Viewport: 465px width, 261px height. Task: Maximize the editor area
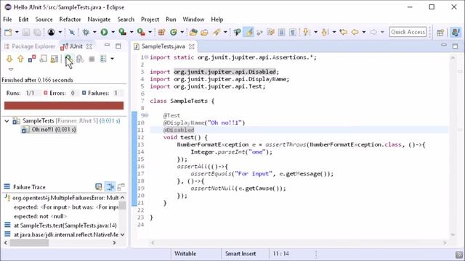click(x=456, y=46)
